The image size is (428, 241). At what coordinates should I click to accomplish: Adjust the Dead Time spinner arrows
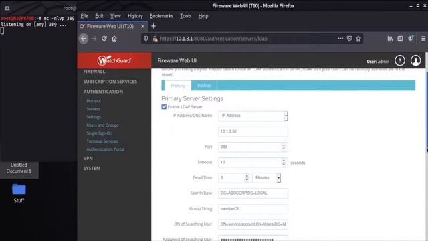coord(247,178)
